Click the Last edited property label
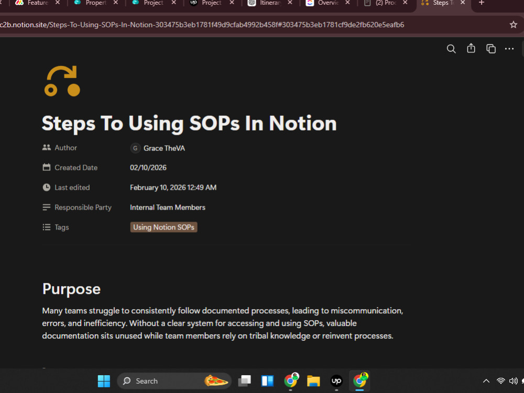Image resolution: width=524 pixels, height=393 pixels. coord(72,188)
